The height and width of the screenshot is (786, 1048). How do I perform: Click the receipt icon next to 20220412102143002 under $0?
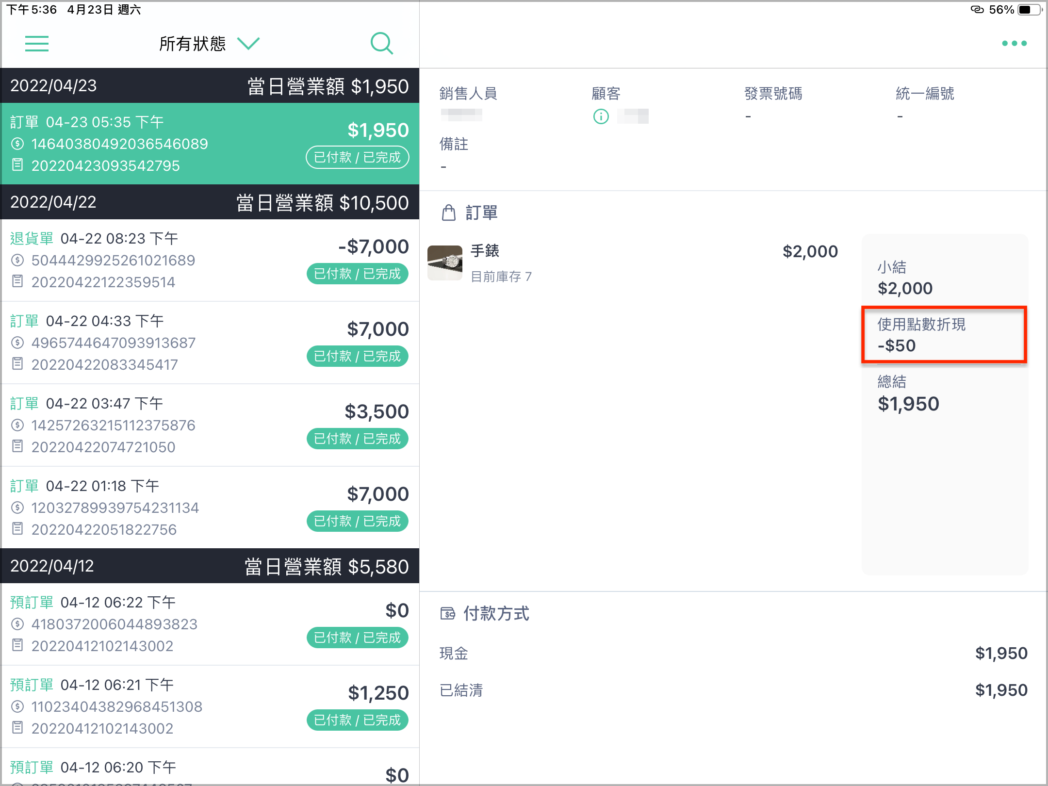coord(17,645)
